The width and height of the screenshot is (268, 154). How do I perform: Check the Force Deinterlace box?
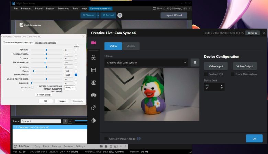pos(233,74)
